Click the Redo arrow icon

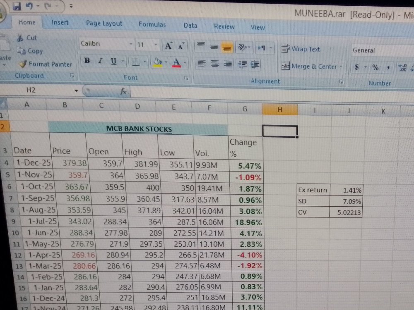point(48,6)
